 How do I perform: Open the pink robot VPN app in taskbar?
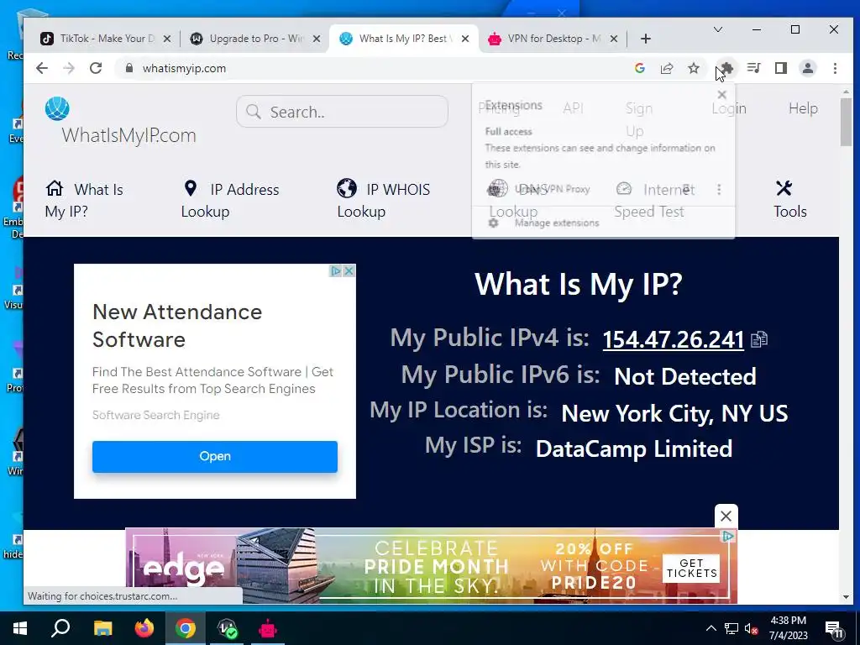(268, 628)
